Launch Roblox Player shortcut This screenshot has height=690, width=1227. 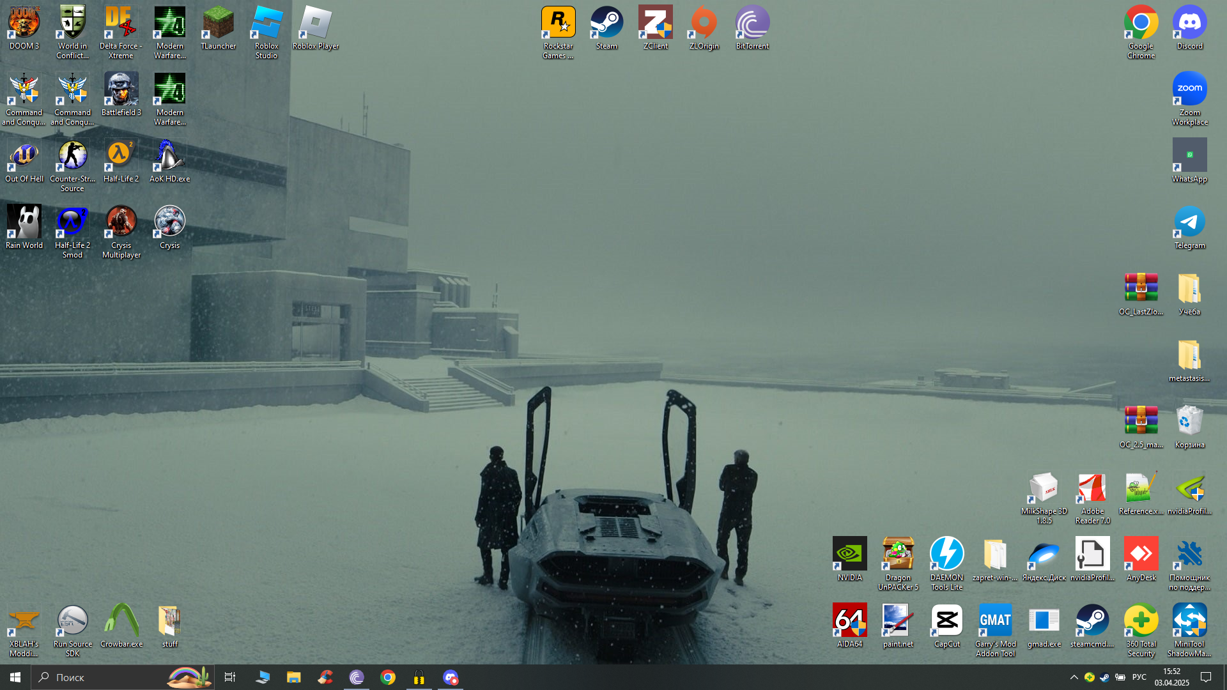(315, 29)
